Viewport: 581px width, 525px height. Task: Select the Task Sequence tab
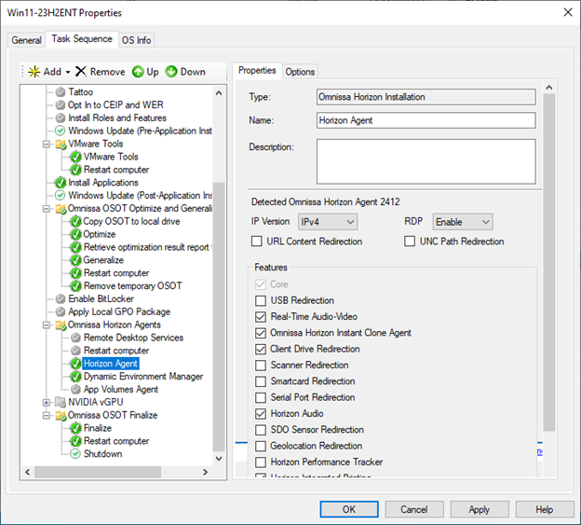pyautogui.click(x=82, y=39)
